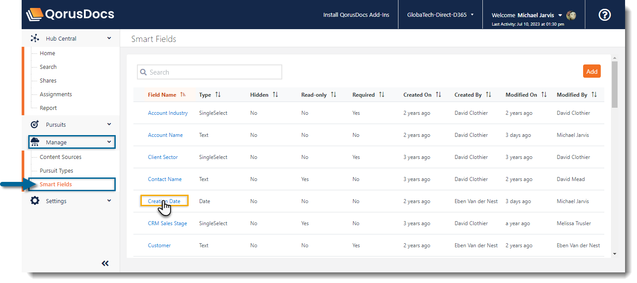
Task: Select the Pursuits target icon
Action: (34, 124)
